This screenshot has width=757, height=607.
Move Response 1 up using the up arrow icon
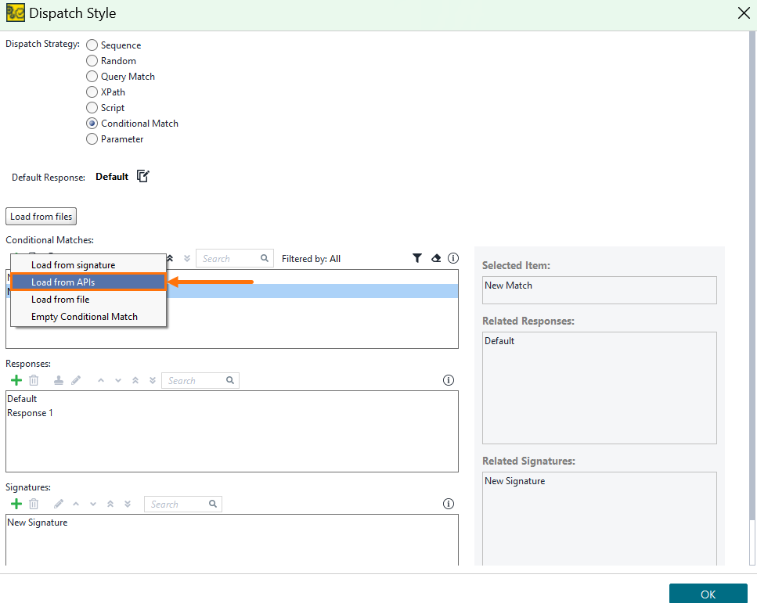tap(100, 380)
